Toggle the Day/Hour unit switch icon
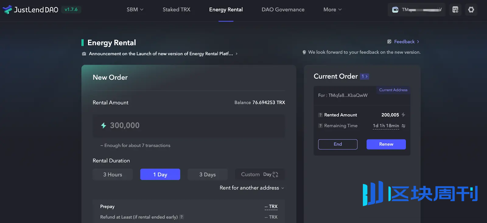487x223 pixels. tap(275, 175)
